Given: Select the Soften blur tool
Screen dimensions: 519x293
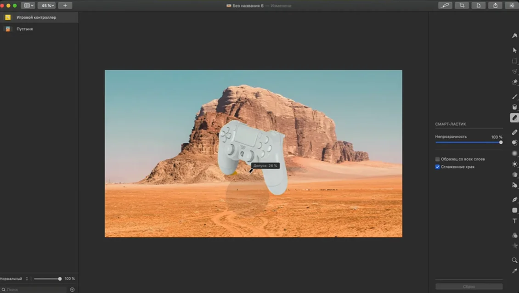Looking at the screenshot, I should point(514,153).
